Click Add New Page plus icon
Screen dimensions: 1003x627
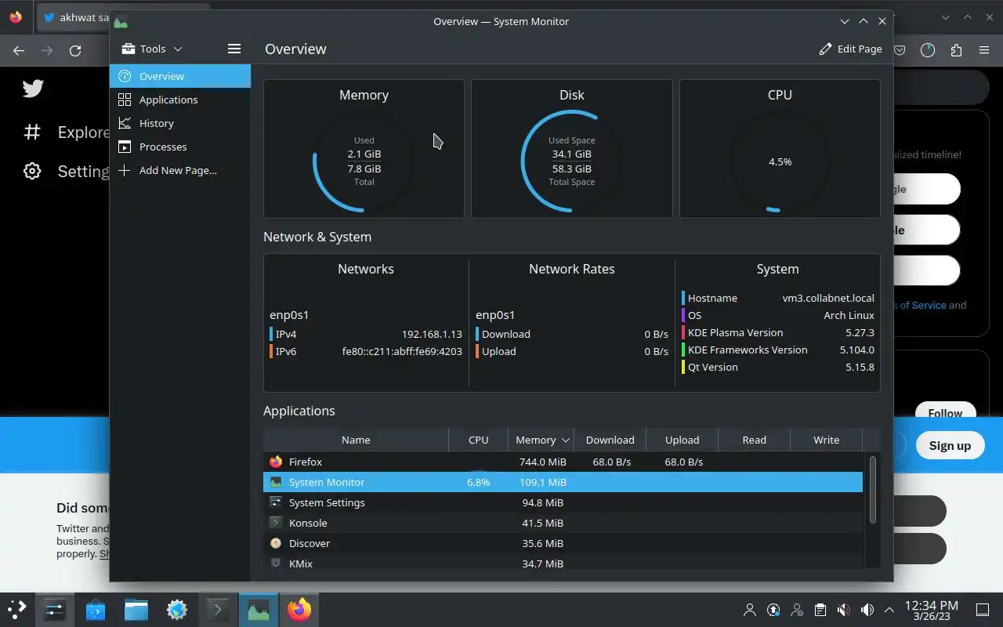124,170
